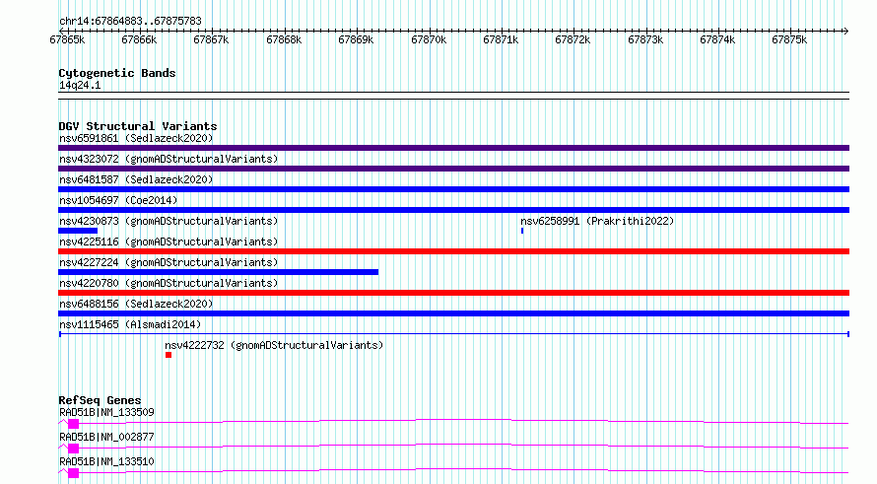Click the red bar for nsv4220780
877x484 pixels.
[453, 293]
